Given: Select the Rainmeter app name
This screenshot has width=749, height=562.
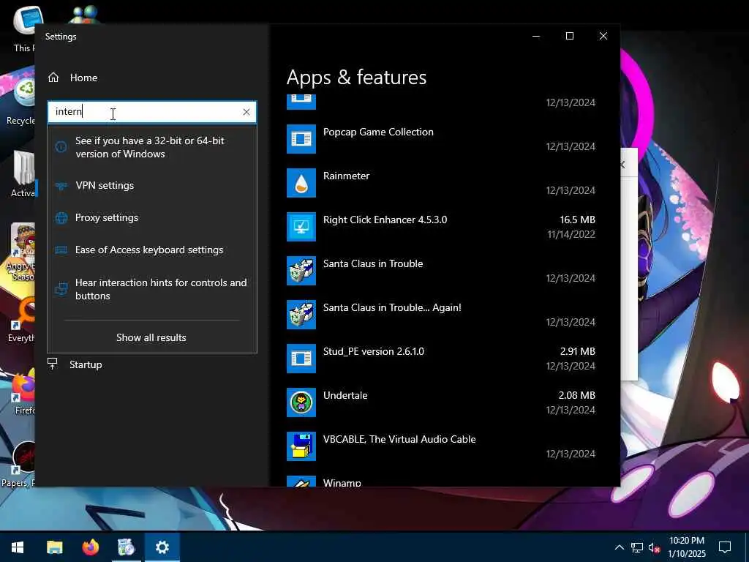Looking at the screenshot, I should (346, 176).
